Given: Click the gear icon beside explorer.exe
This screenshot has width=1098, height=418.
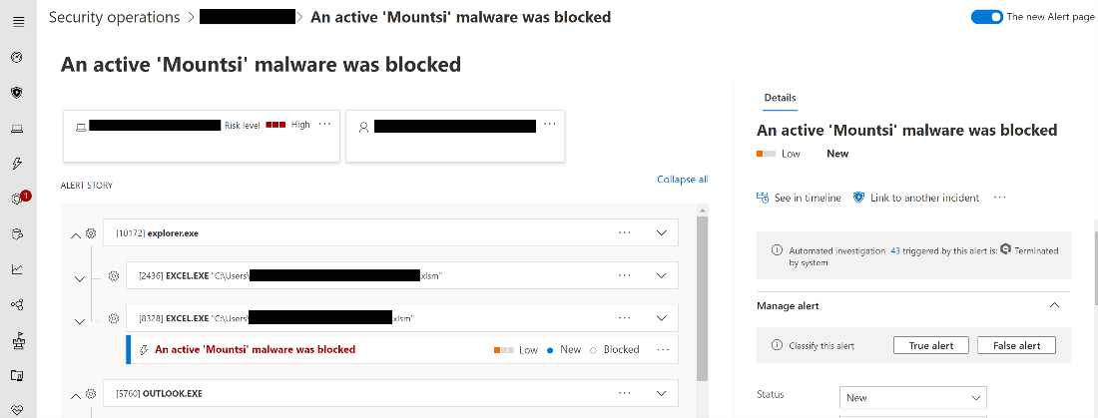Looking at the screenshot, I should point(90,232).
